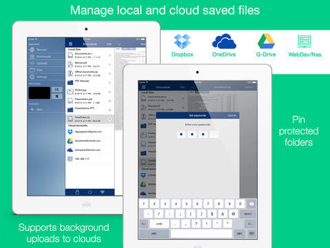Tap space bar on keyboard
The image size is (330, 248).
[201, 234]
